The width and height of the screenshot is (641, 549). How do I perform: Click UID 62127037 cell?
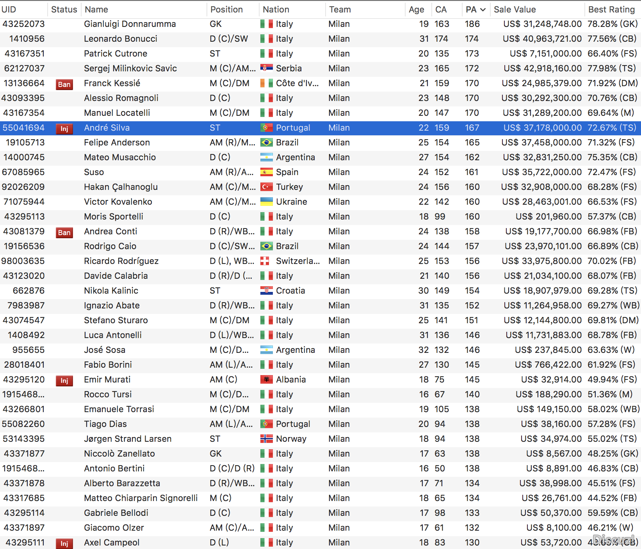click(x=25, y=68)
